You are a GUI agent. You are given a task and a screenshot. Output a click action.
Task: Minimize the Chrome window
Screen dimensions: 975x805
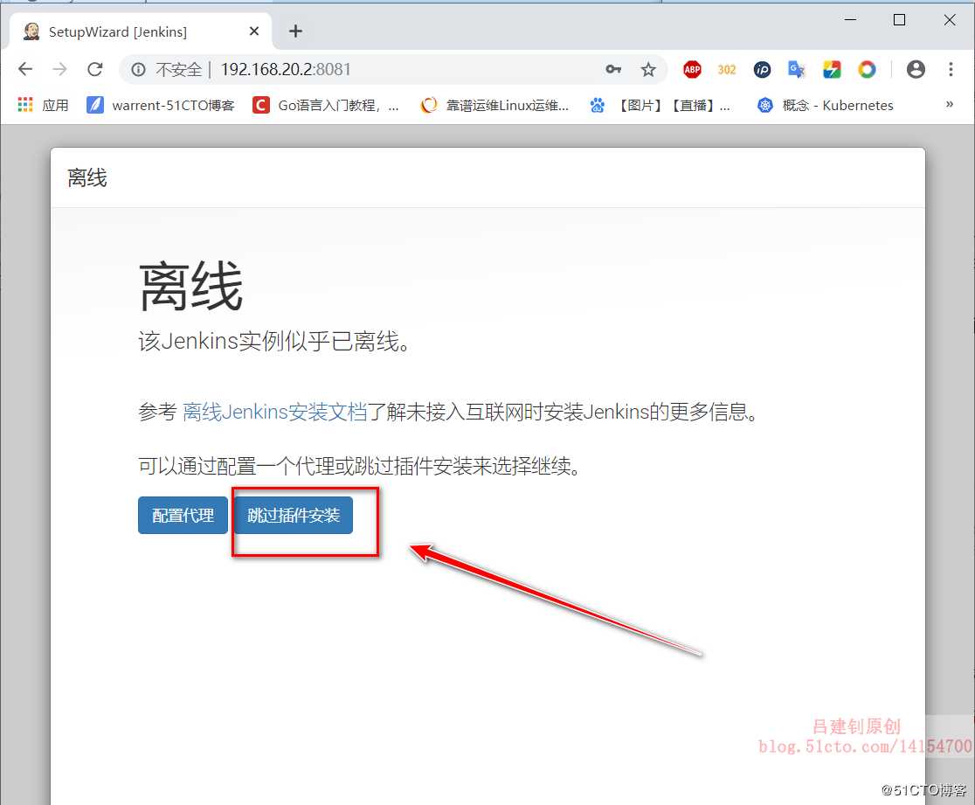[851, 20]
